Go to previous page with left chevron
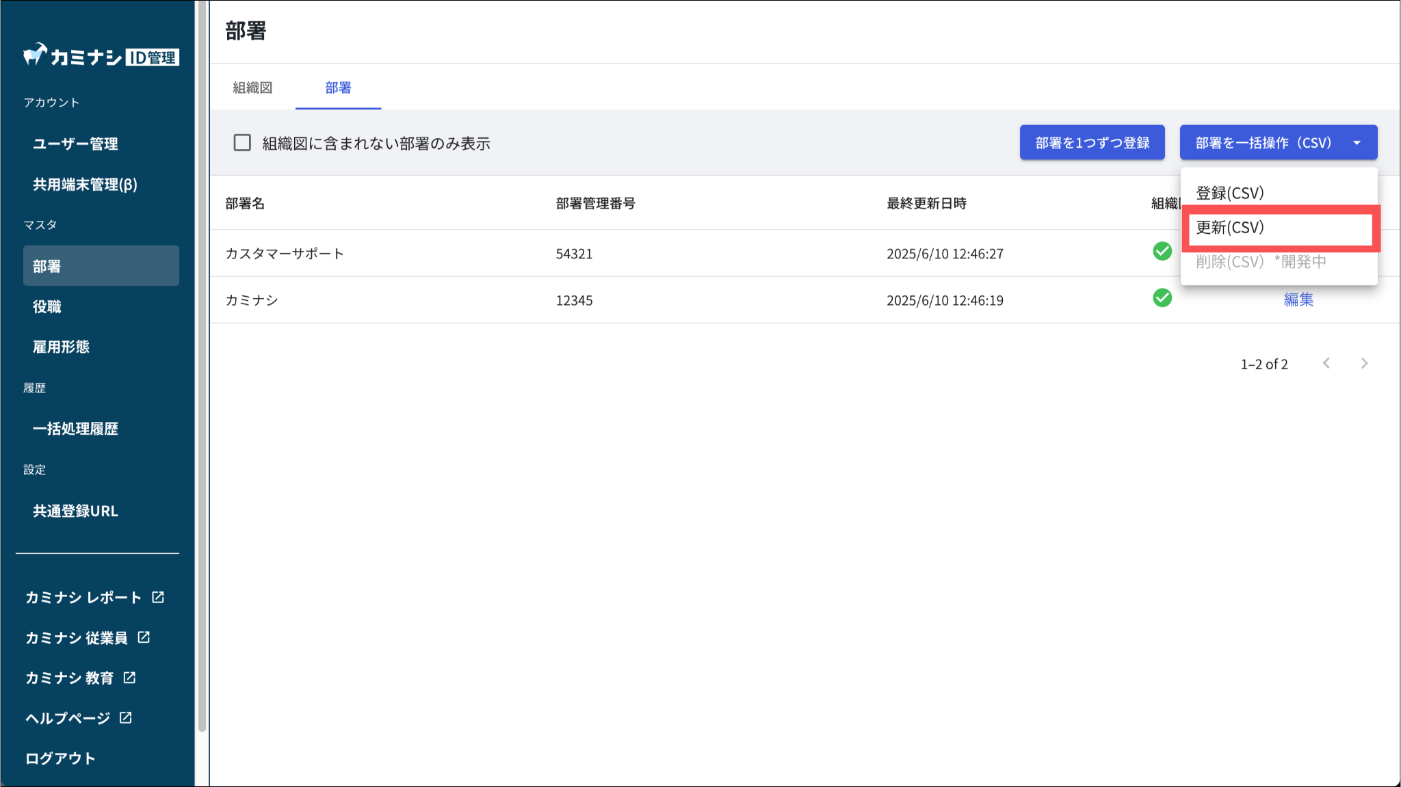Image resolution: width=1401 pixels, height=787 pixels. click(x=1326, y=364)
